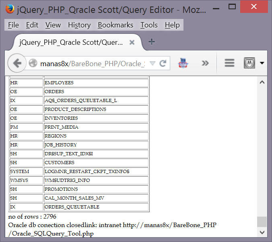Click the PRODUCT_DESCRIPTIONS cell
272x242 pixels.
tap(96, 109)
